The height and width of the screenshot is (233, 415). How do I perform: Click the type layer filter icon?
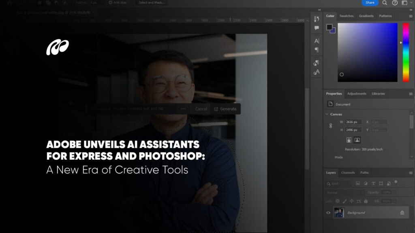point(373,183)
